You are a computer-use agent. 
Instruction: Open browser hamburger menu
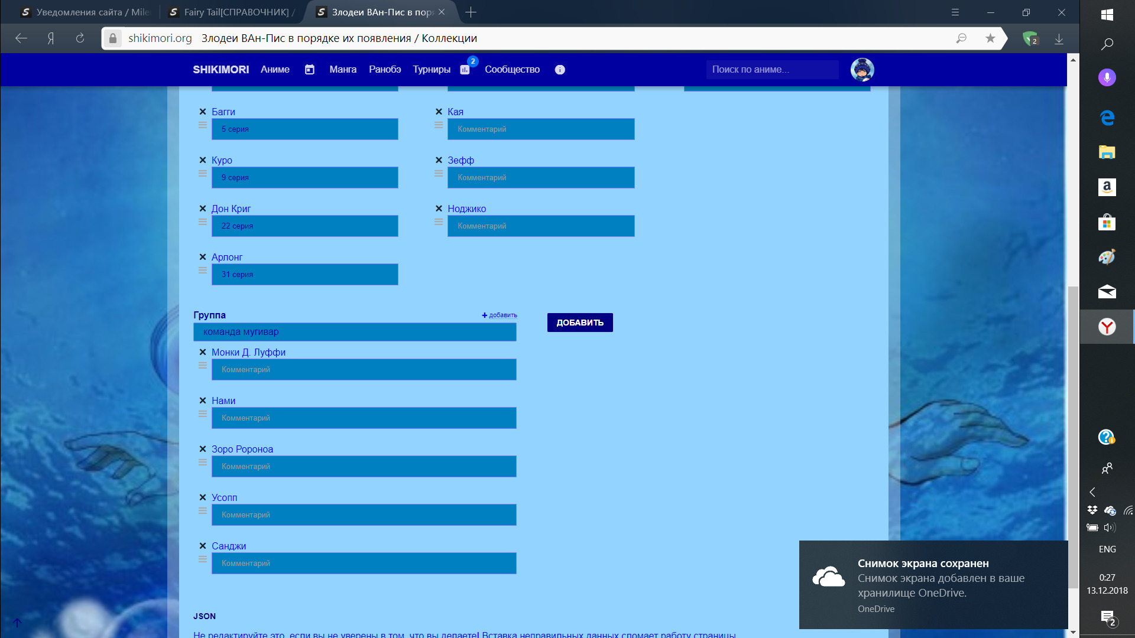pyautogui.click(x=955, y=12)
